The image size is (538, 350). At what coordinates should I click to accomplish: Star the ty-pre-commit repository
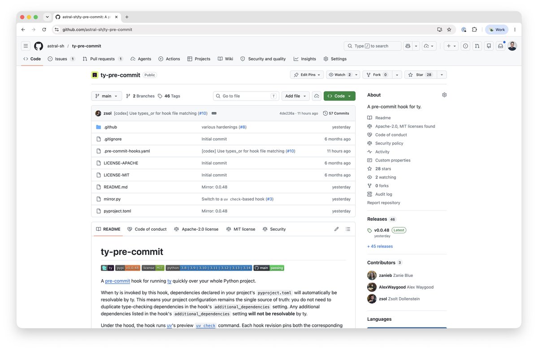[420, 75]
